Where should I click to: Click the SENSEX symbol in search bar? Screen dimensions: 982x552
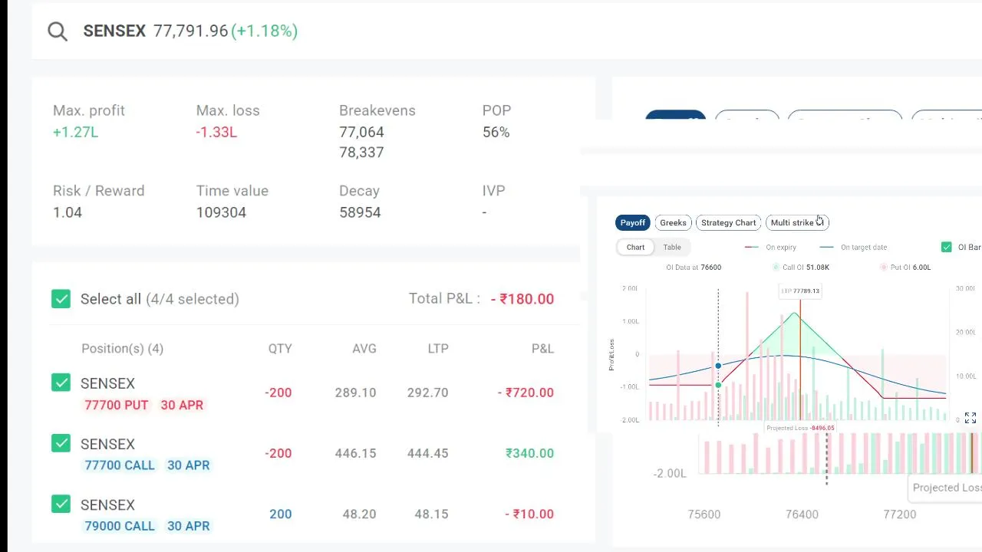[x=114, y=31]
